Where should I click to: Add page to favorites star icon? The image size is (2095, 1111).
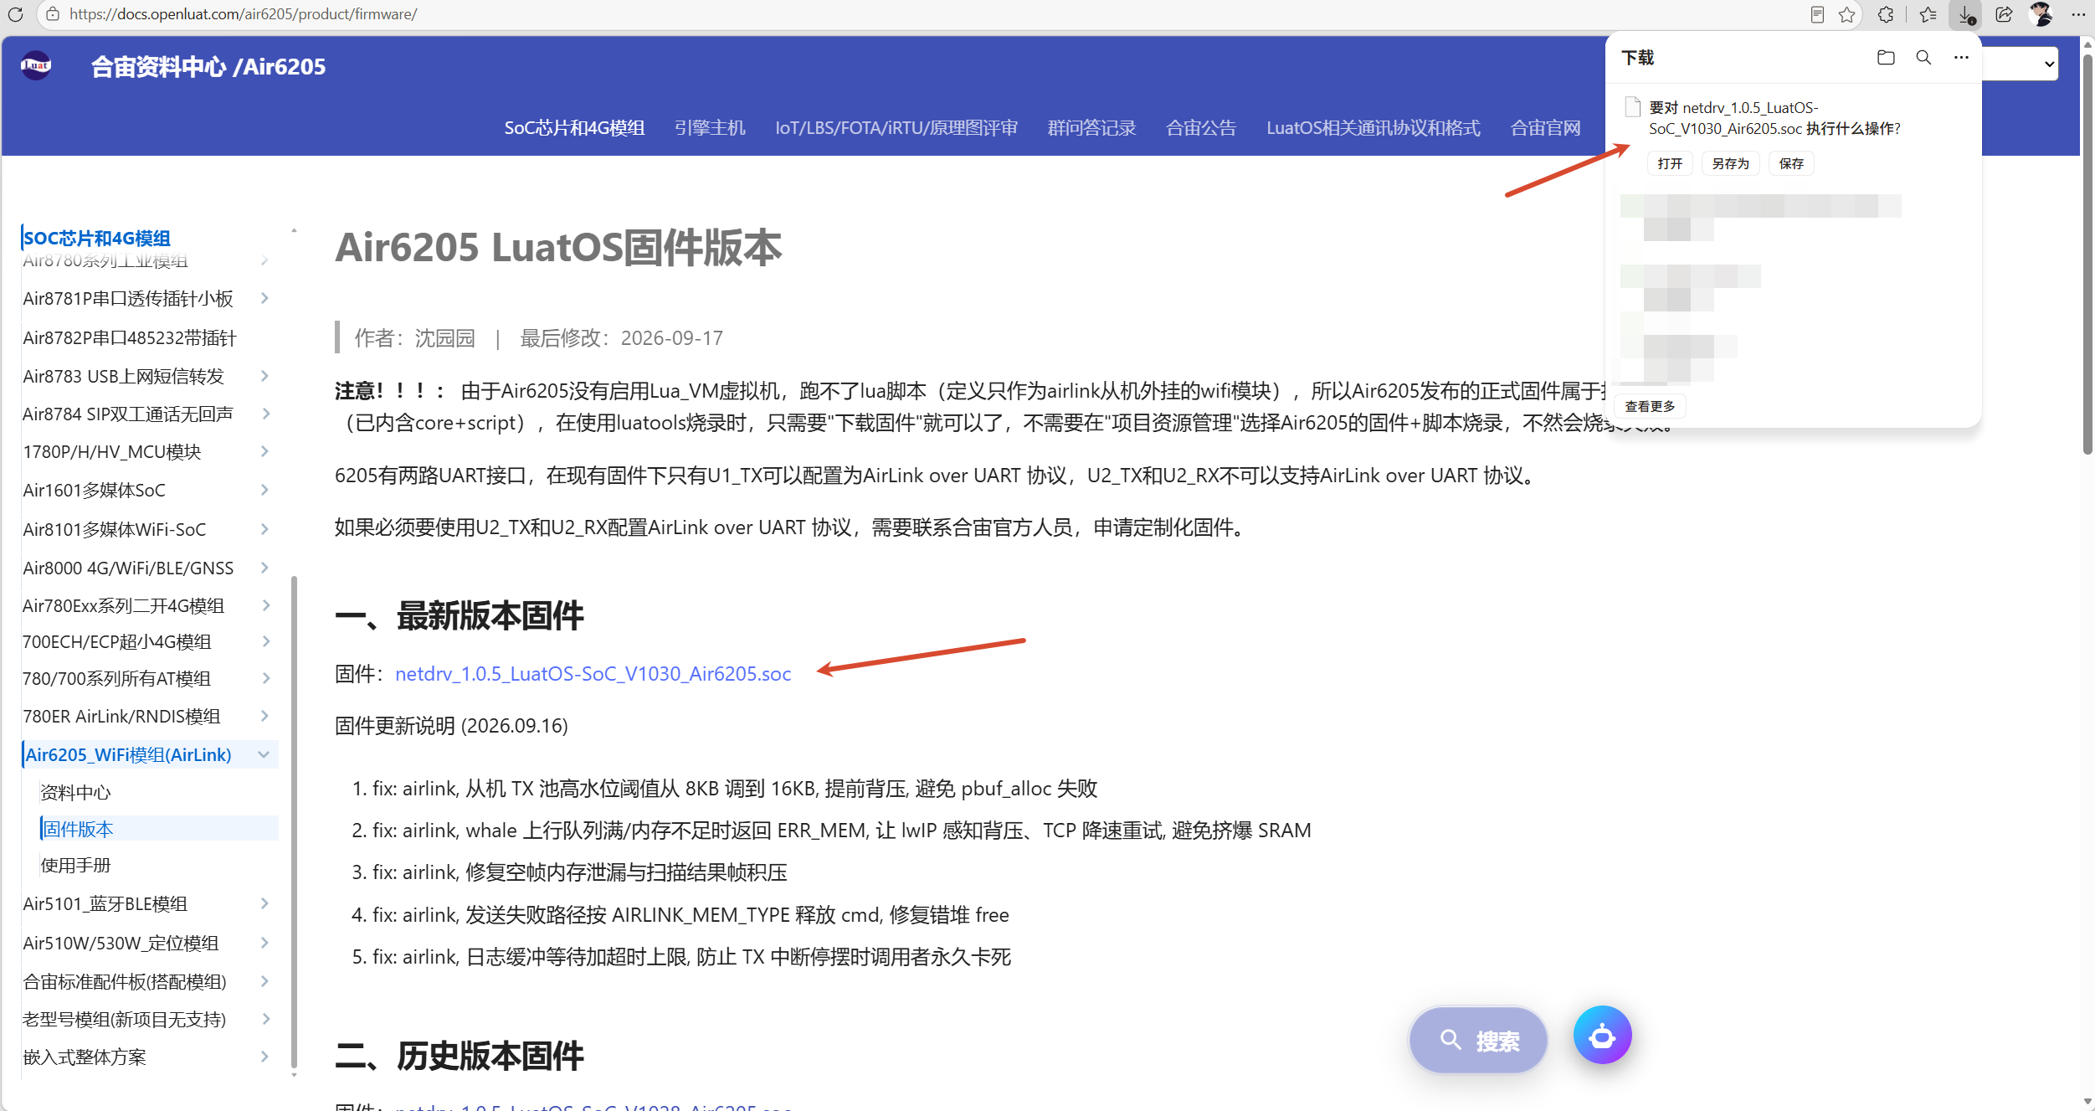click(x=1847, y=14)
